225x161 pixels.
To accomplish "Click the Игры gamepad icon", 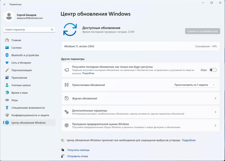I will coord(7,100).
